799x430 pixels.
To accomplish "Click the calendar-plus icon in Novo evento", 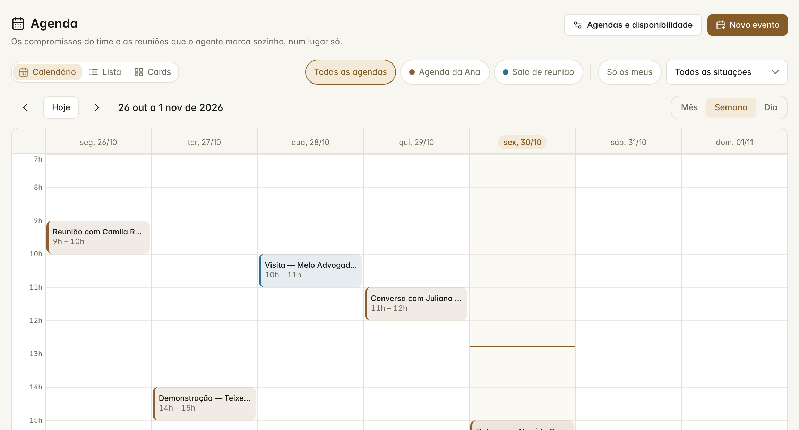I will pos(721,25).
